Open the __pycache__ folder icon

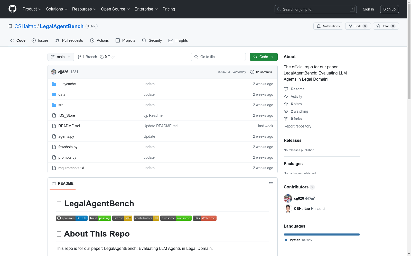(x=54, y=84)
